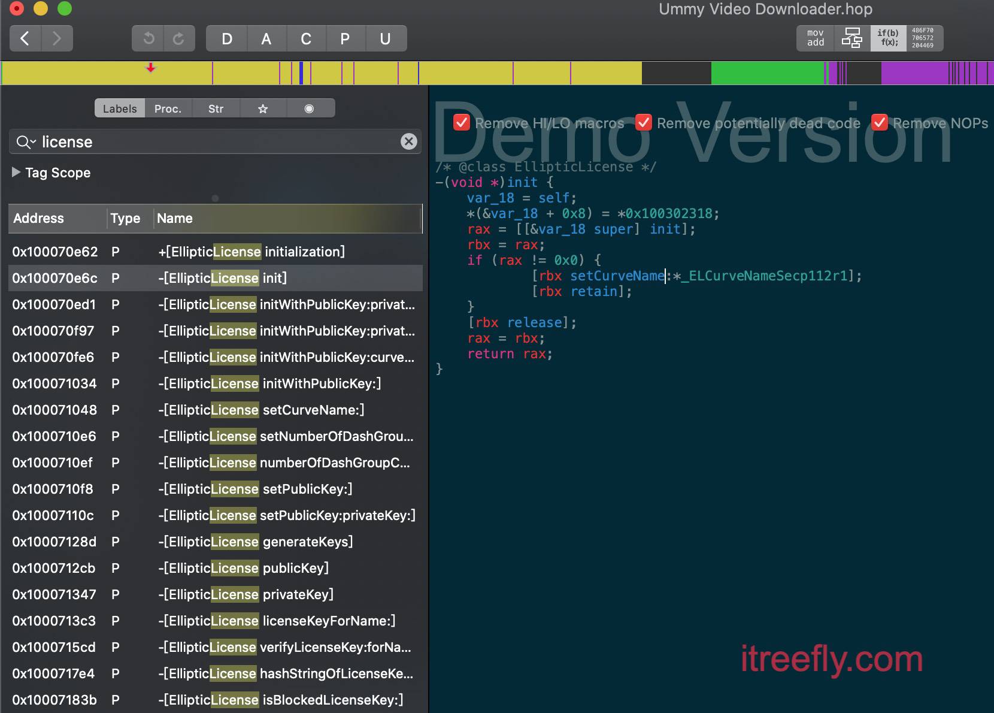The height and width of the screenshot is (713, 994).
Task: Select -[EllipticLicense setCurveName:] row
Action: tap(216, 410)
